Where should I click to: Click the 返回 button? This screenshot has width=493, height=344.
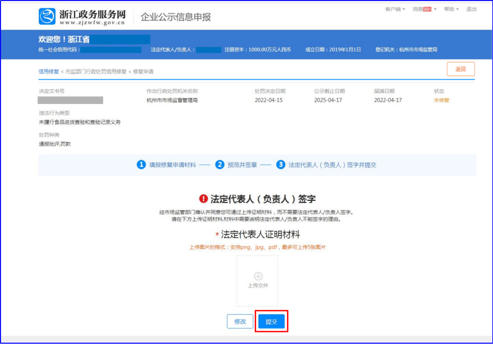(x=461, y=69)
